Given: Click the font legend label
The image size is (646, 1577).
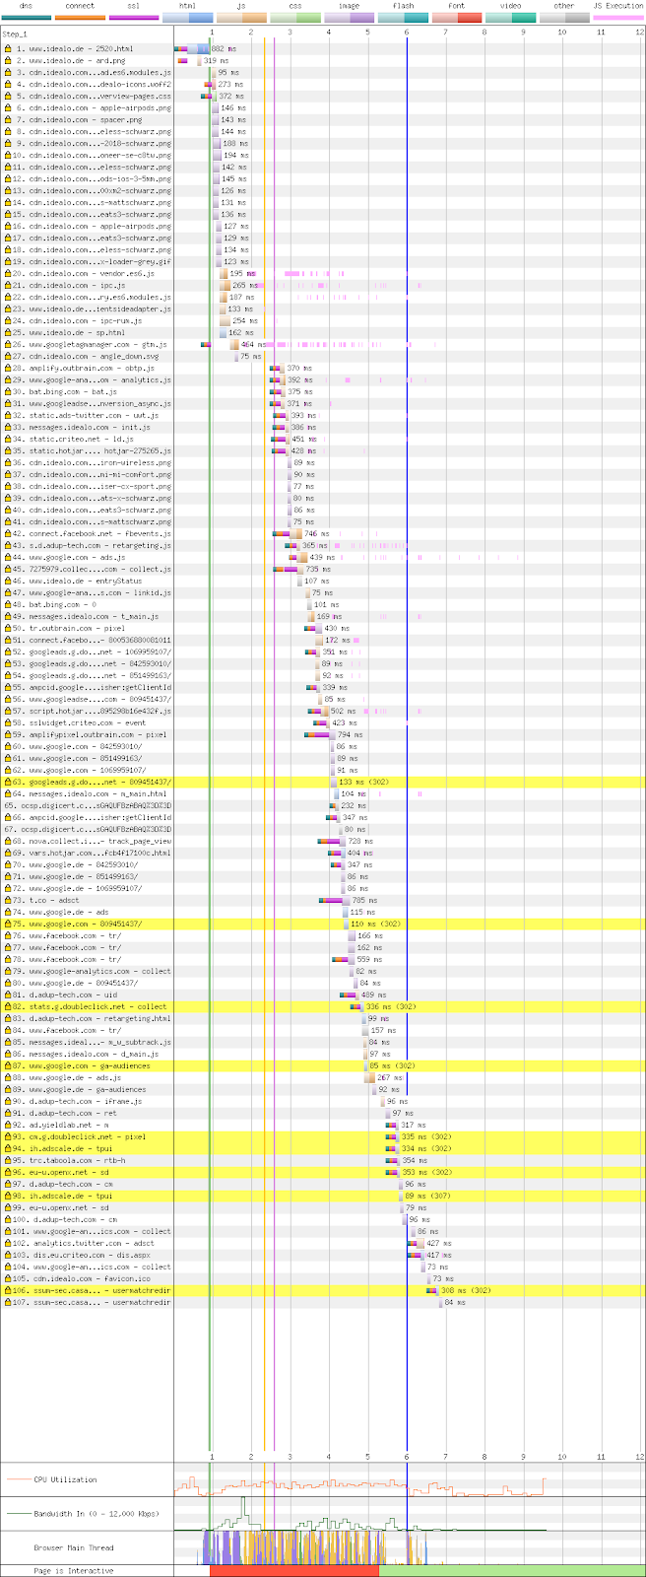Looking at the screenshot, I should pyautogui.click(x=456, y=6).
